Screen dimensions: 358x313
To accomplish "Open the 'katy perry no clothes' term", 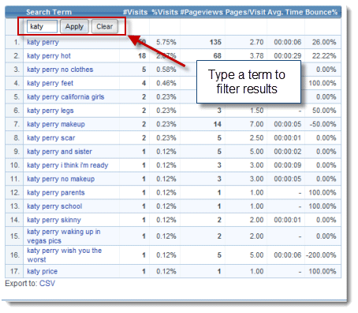I will coord(60,70).
